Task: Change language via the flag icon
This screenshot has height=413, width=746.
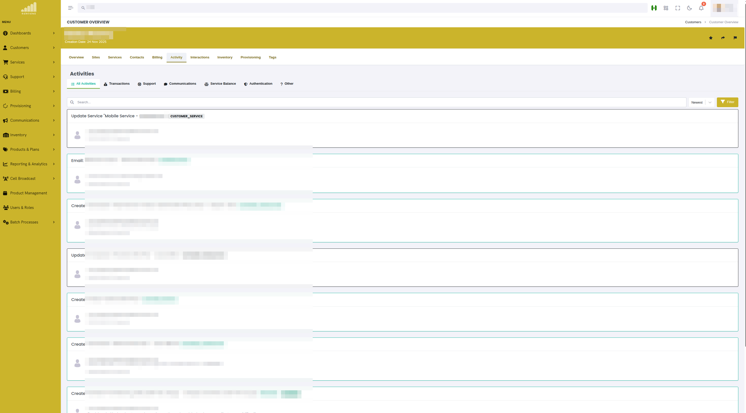Action: coord(654,8)
